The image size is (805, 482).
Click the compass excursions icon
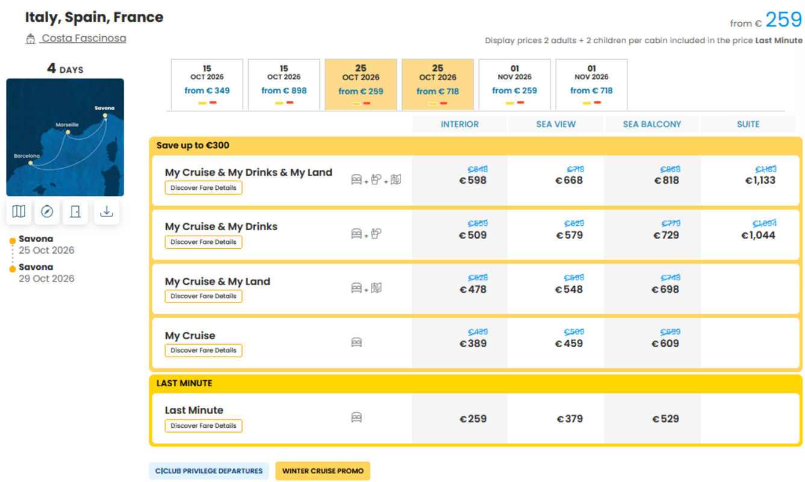coord(47,211)
